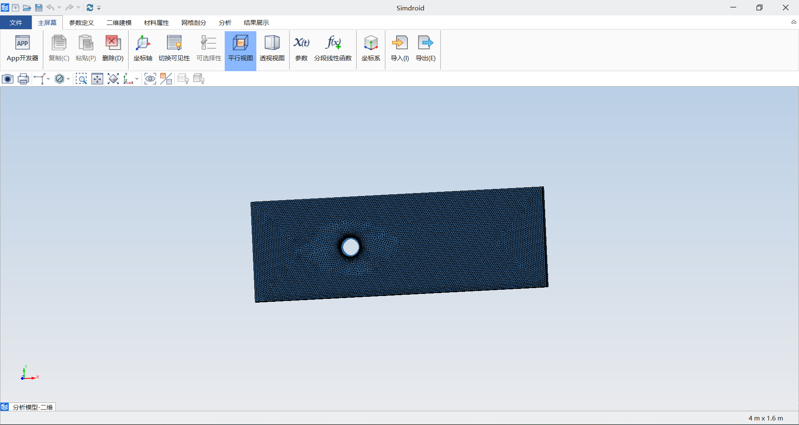This screenshot has height=425, width=799.
Task: Open the 参数 X(t) parameters tool
Action: click(x=301, y=49)
